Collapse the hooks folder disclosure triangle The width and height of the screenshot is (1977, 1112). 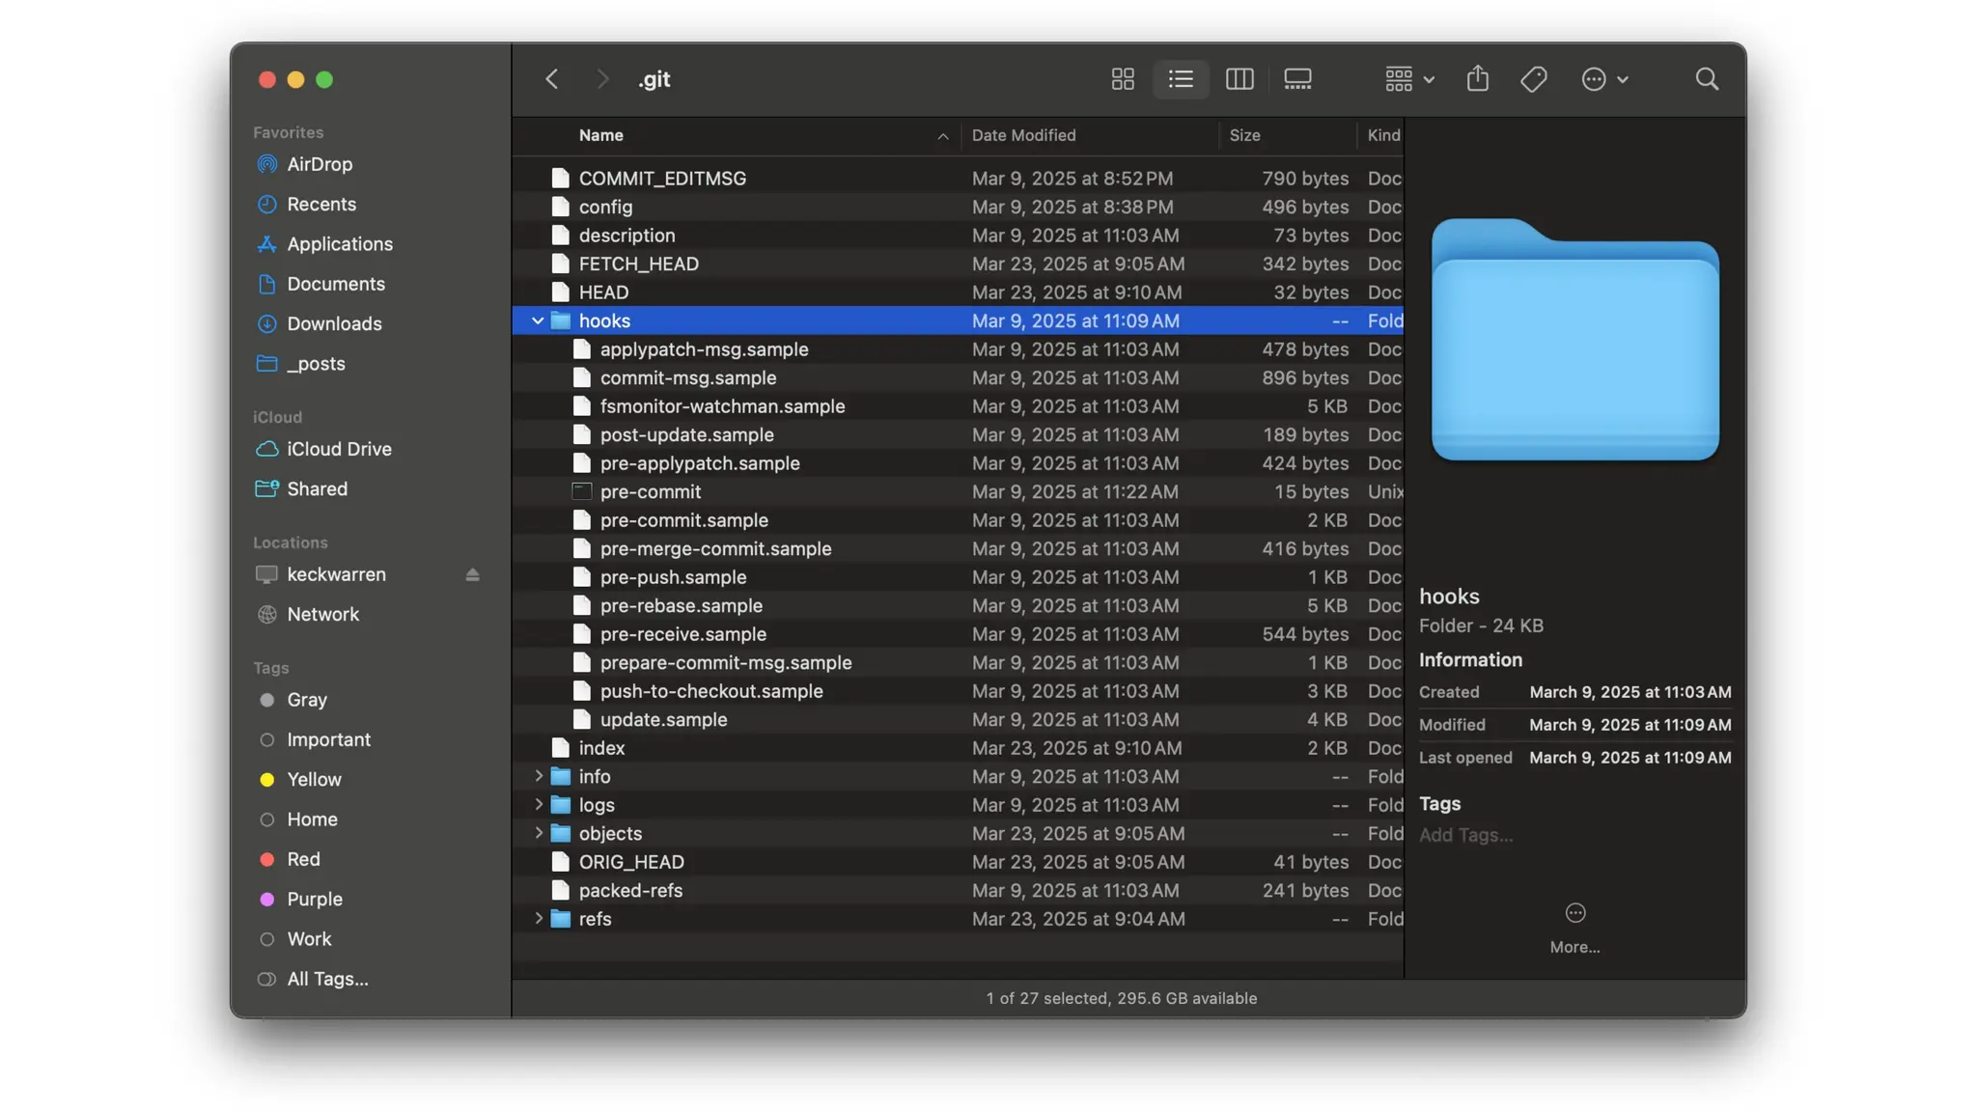click(538, 320)
